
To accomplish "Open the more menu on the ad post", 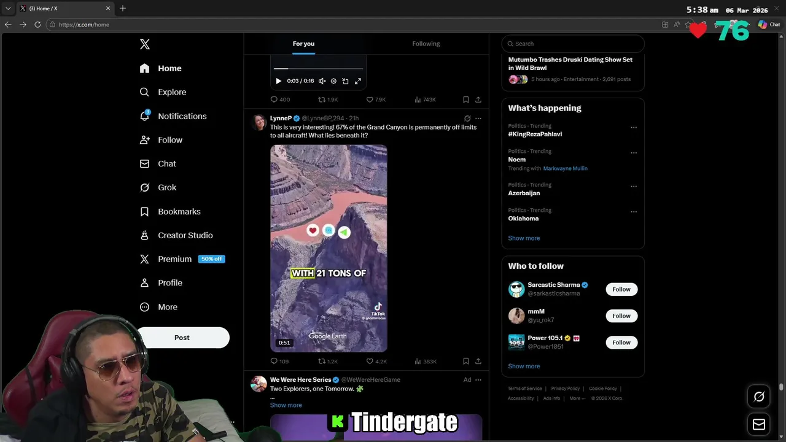I will tap(478, 380).
